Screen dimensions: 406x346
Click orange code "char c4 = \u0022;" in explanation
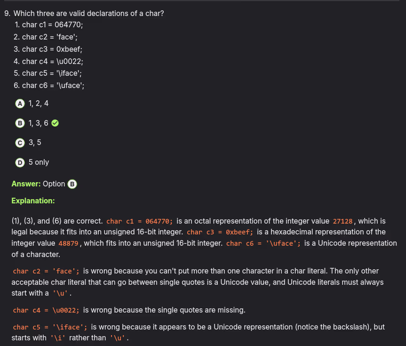tap(46, 310)
